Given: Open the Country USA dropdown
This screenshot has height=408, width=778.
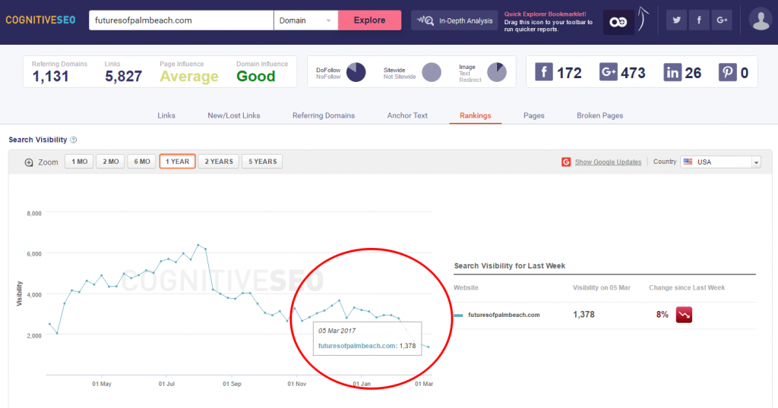Looking at the screenshot, I should pyautogui.click(x=720, y=162).
